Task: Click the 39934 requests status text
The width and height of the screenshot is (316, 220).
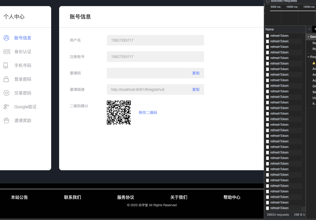Action: tap(278, 215)
